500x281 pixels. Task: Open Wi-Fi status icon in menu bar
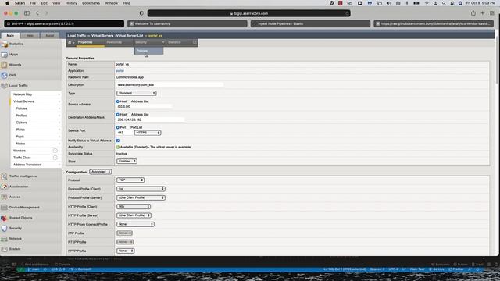click(427, 3)
